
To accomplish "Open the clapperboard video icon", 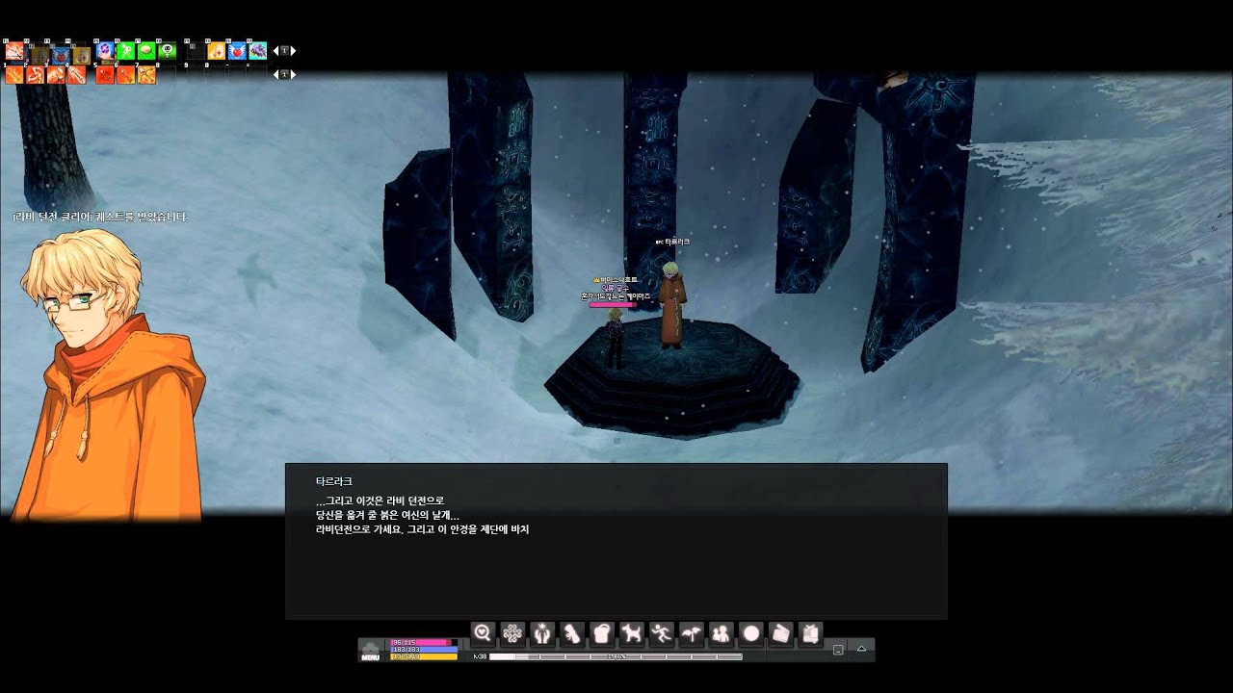I will click(781, 633).
